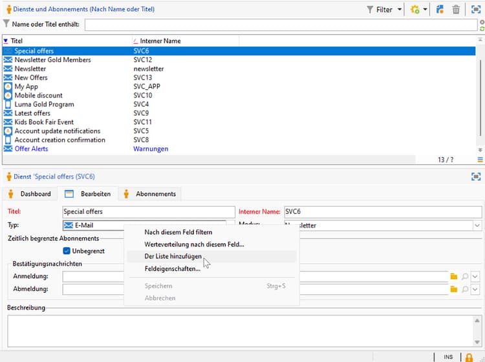Click the blue-orange duplicate icon in the top toolbar
485x362 pixels.
pyautogui.click(x=440, y=10)
